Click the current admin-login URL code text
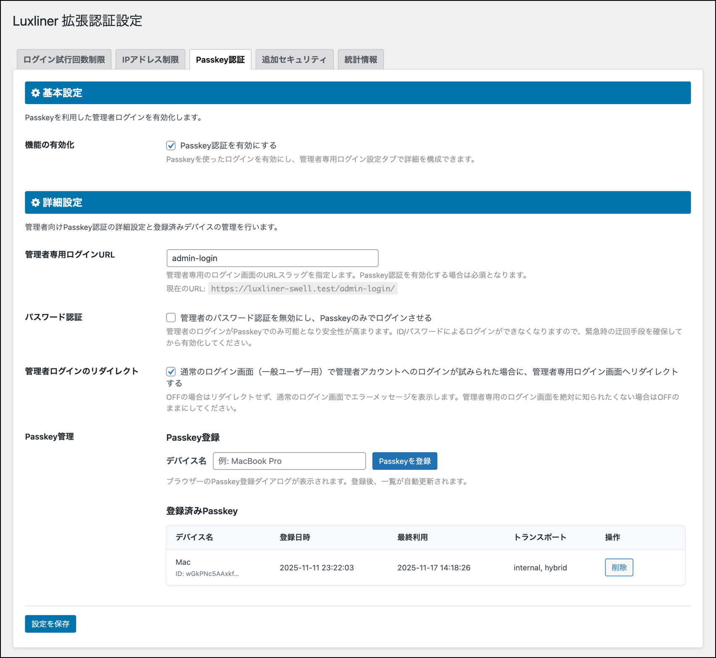716x658 pixels. 303,289
